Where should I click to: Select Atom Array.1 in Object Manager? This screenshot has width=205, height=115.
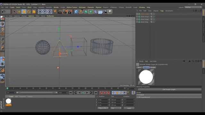point(145,19)
